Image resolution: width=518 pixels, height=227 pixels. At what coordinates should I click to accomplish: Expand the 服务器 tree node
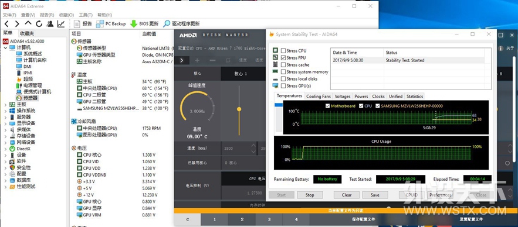[x=5, y=117]
